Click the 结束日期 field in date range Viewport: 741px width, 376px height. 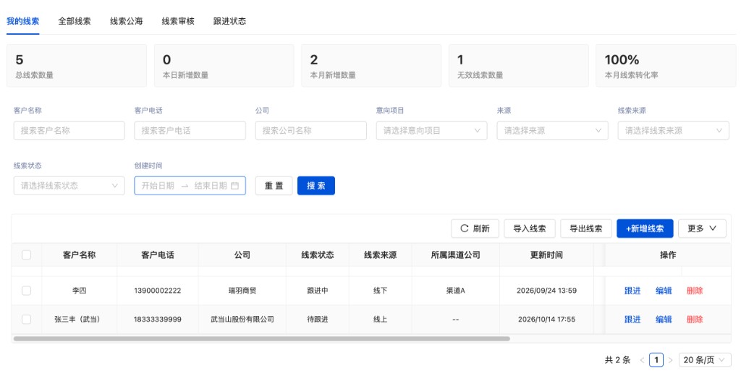point(211,186)
